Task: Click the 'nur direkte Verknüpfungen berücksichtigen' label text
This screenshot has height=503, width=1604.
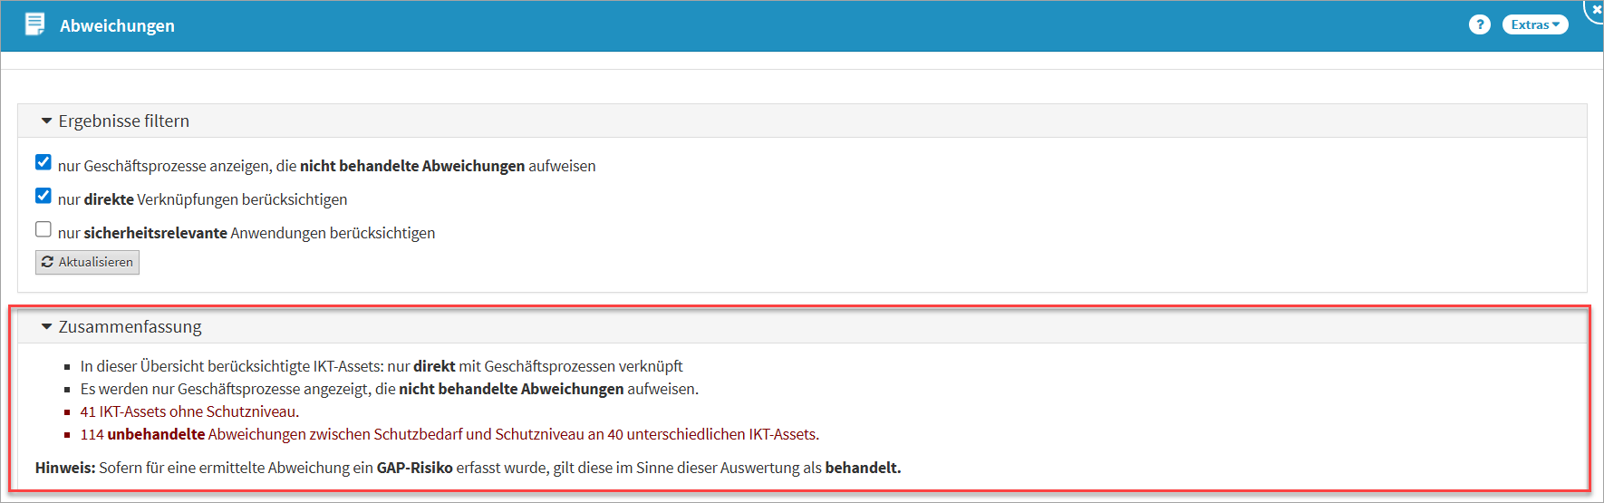Action: click(x=202, y=199)
